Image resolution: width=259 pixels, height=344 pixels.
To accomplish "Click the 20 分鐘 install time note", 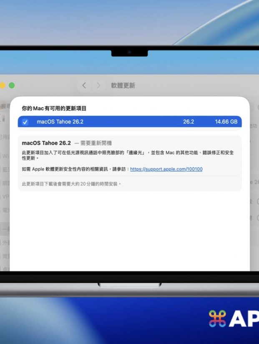I will click(x=71, y=183).
